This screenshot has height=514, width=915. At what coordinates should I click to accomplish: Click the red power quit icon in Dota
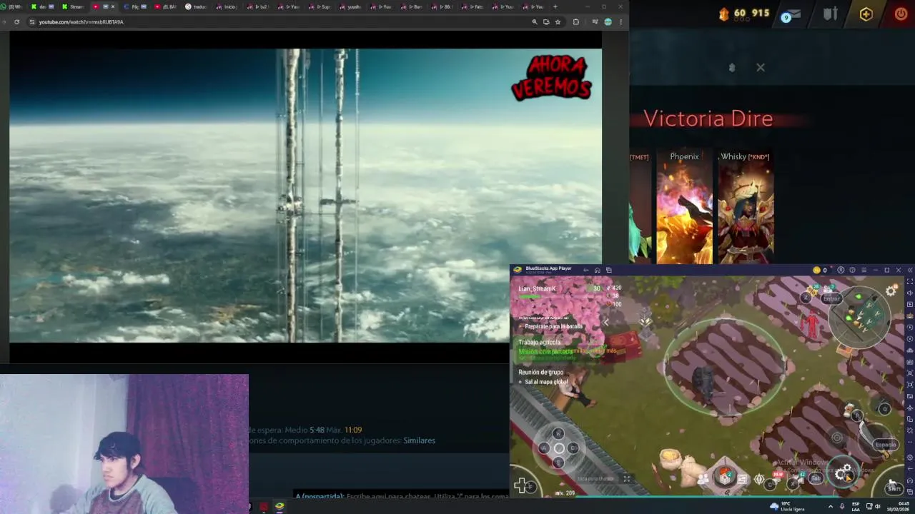[x=901, y=14]
